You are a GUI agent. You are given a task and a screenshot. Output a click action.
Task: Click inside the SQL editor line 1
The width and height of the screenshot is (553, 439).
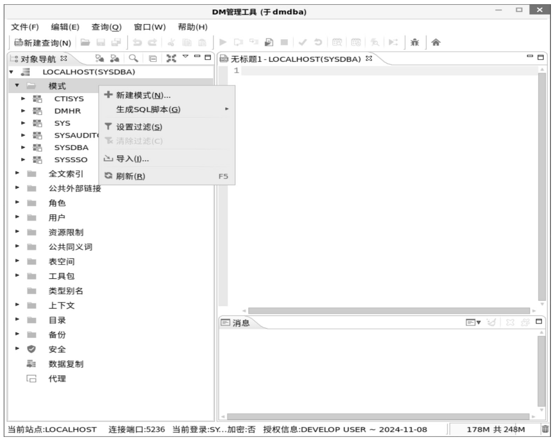(x=387, y=71)
